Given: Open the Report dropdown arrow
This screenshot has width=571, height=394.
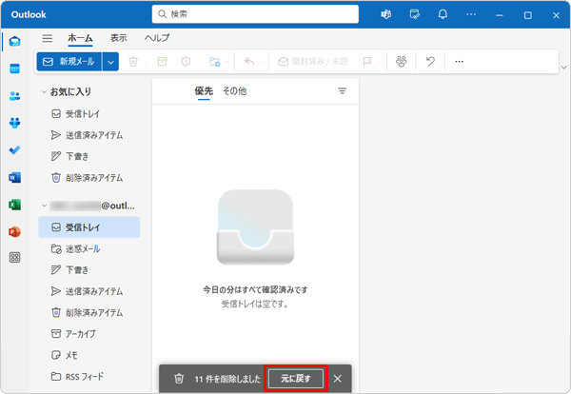Looking at the screenshot, I should pyautogui.click(x=199, y=62).
